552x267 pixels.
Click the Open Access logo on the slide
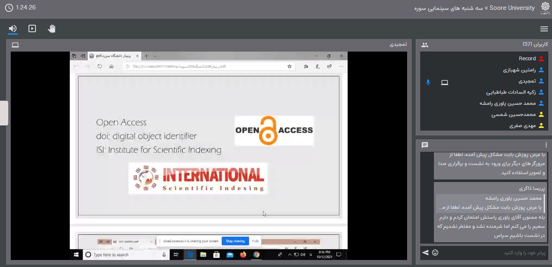pyautogui.click(x=274, y=130)
